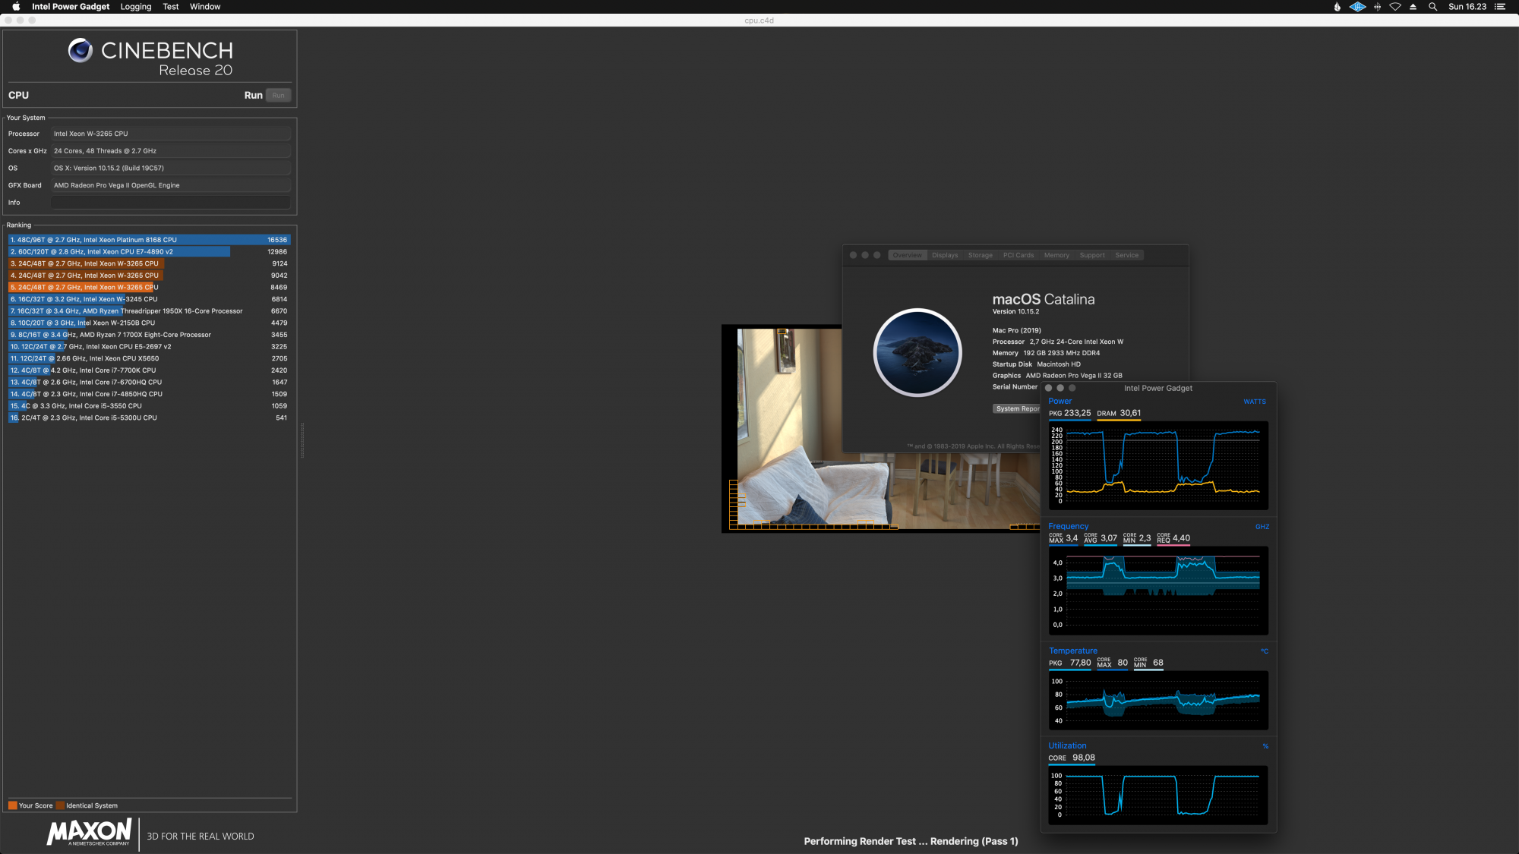Select ranking row Core i5-3550 CPU
1519x854 pixels.
click(x=149, y=406)
